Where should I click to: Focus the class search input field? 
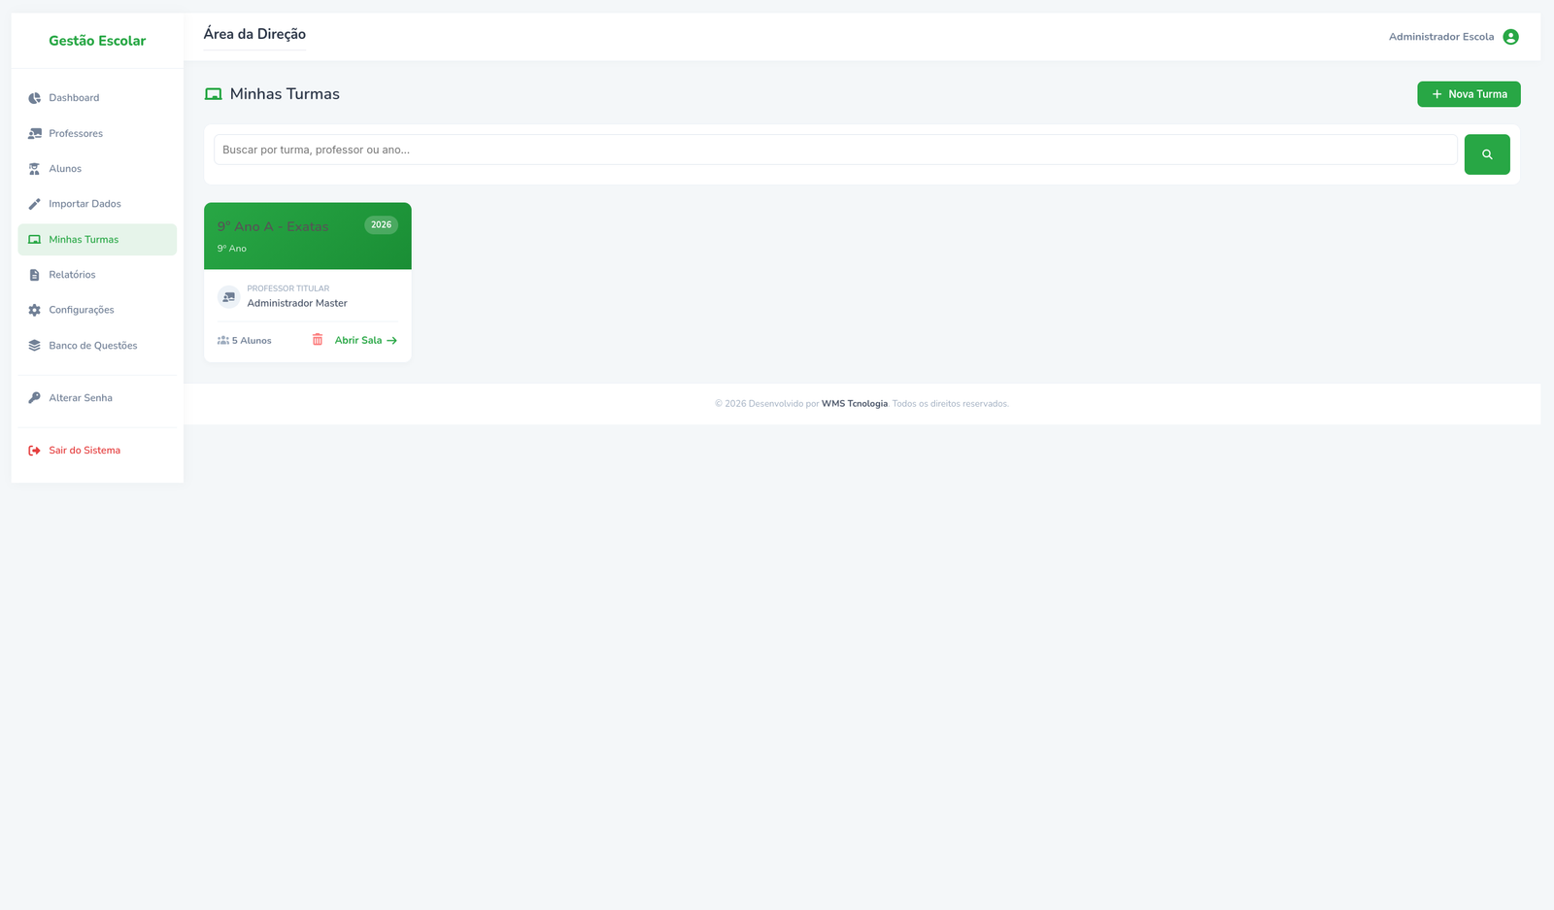(x=834, y=150)
